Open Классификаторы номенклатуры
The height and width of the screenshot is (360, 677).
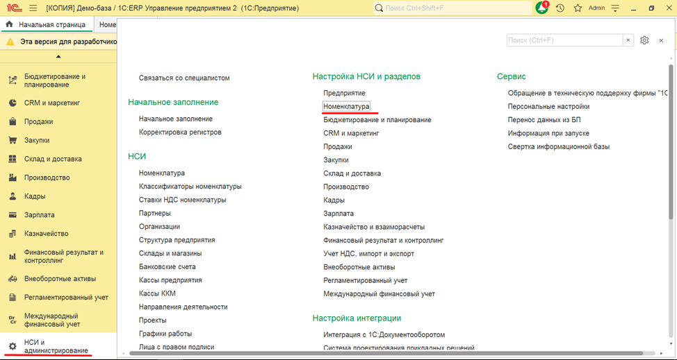pyautogui.click(x=190, y=187)
